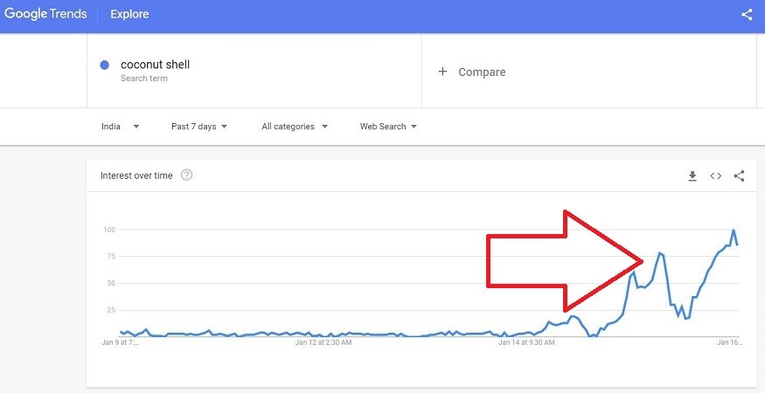
Task: Edit the coconut shell search term
Action: tap(155, 65)
